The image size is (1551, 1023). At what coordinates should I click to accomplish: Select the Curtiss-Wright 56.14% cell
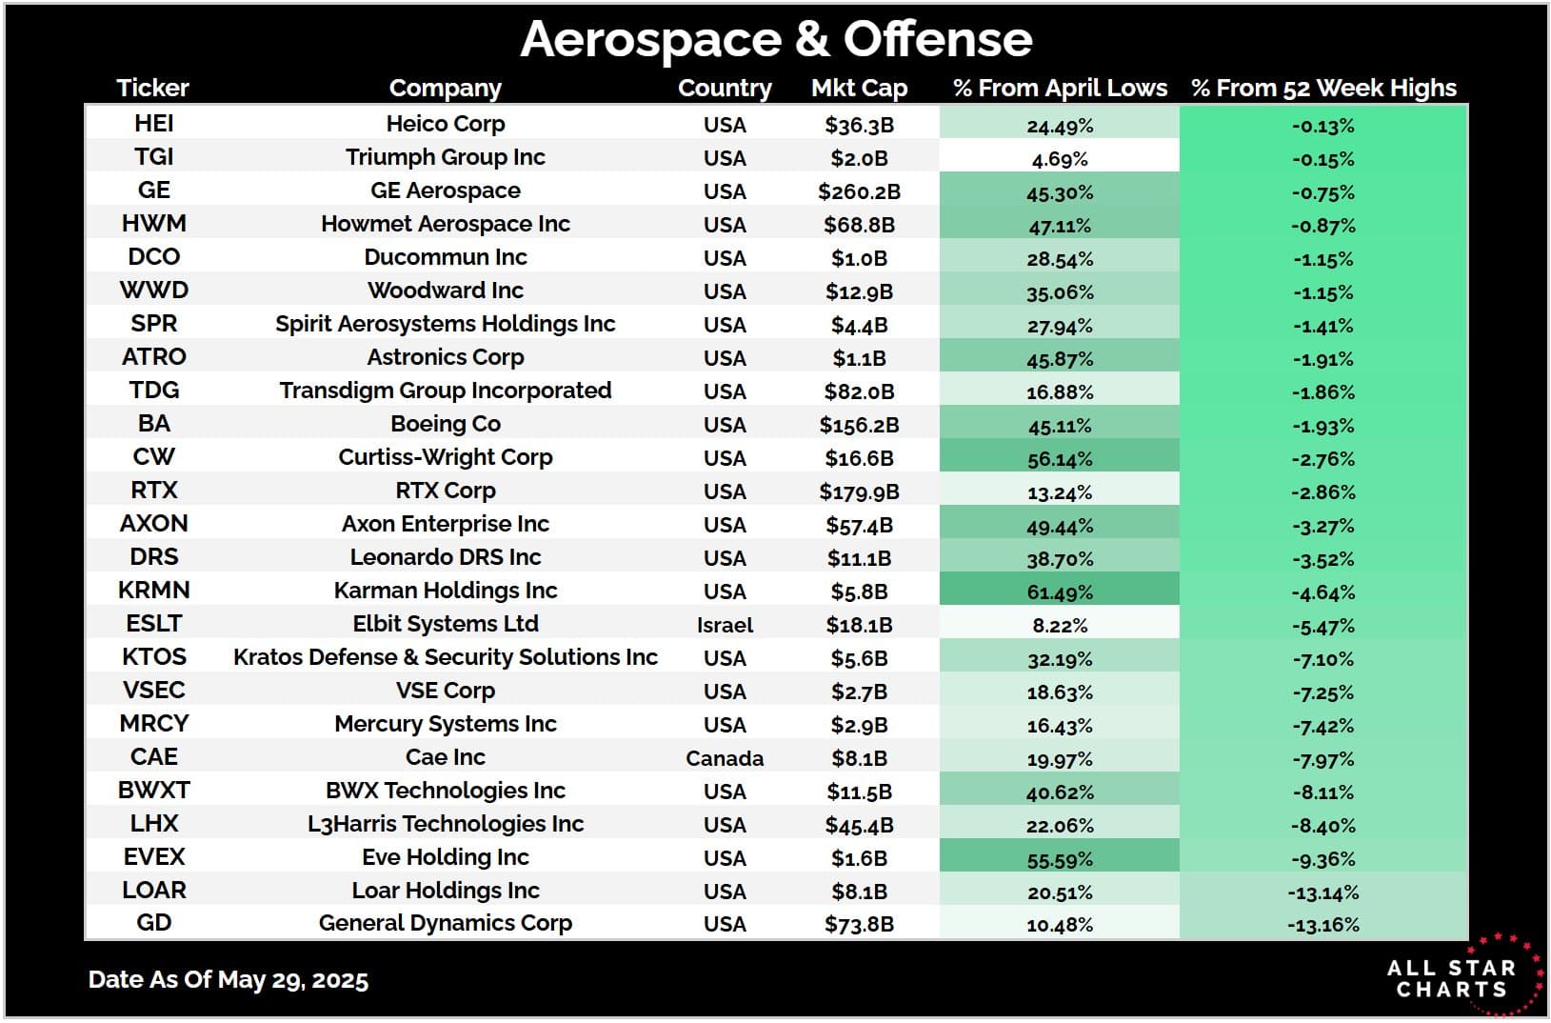(x=1060, y=457)
